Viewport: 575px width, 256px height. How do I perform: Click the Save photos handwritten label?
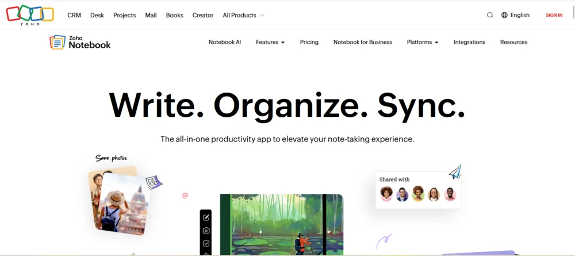click(x=111, y=158)
